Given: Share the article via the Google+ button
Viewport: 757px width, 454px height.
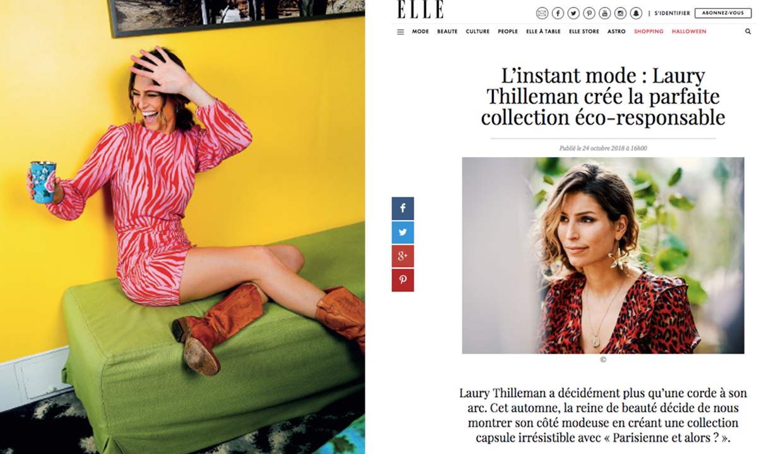Looking at the screenshot, I should (x=402, y=256).
